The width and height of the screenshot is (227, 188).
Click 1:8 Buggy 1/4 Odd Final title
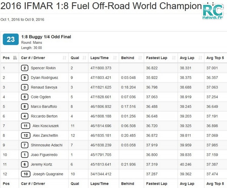click(x=46, y=37)
